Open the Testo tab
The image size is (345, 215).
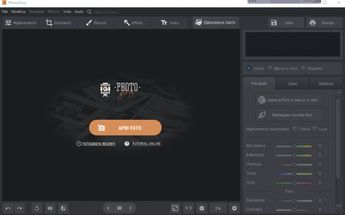pos(170,23)
